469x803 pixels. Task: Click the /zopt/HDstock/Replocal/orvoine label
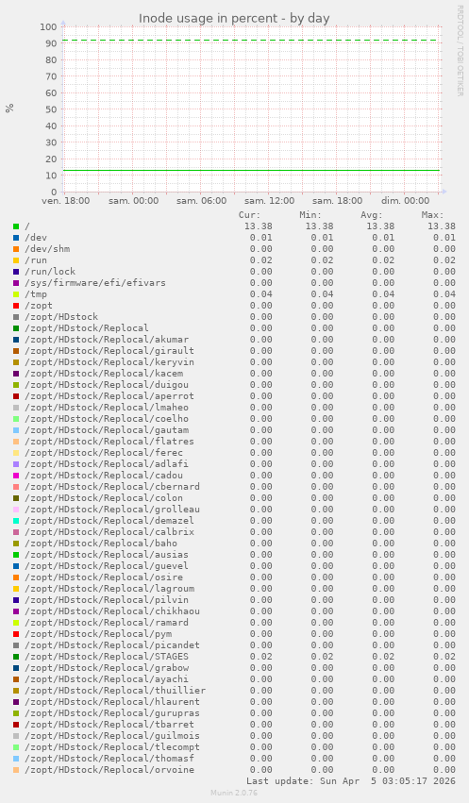point(109,769)
